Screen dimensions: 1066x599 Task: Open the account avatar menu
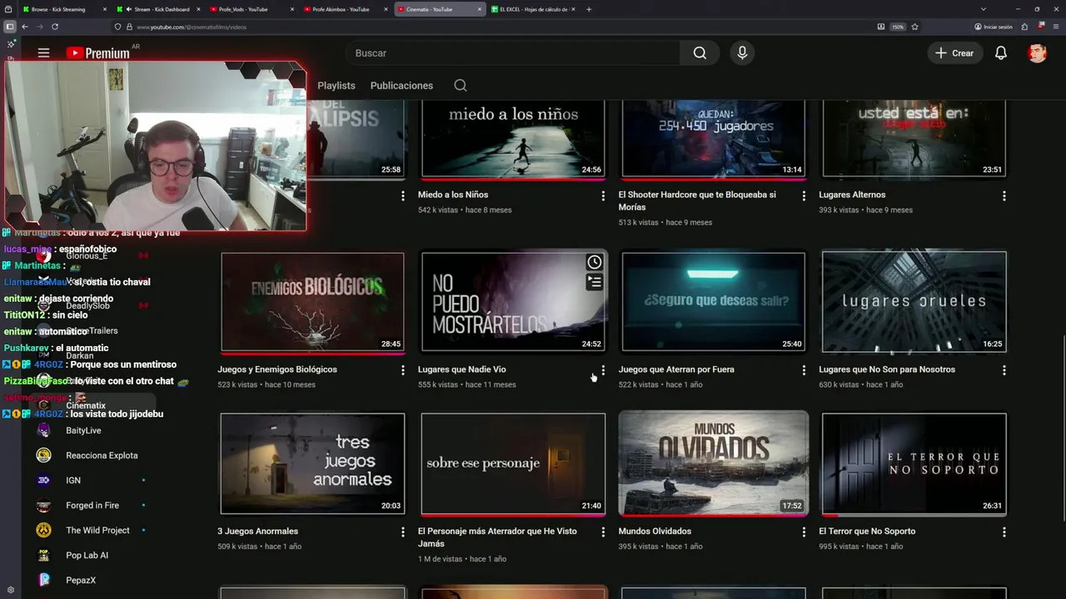pyautogui.click(x=1037, y=53)
